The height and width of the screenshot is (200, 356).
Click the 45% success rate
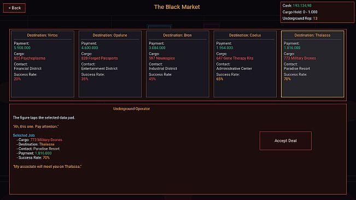point(152,79)
